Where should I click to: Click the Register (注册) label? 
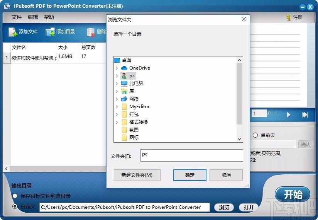298,17
